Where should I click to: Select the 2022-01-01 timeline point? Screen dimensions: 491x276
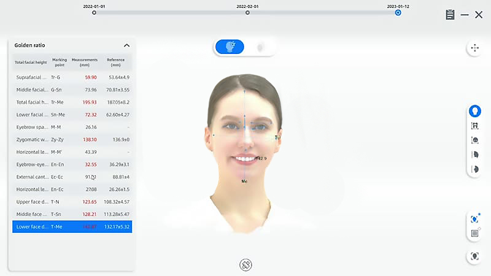tap(95, 12)
